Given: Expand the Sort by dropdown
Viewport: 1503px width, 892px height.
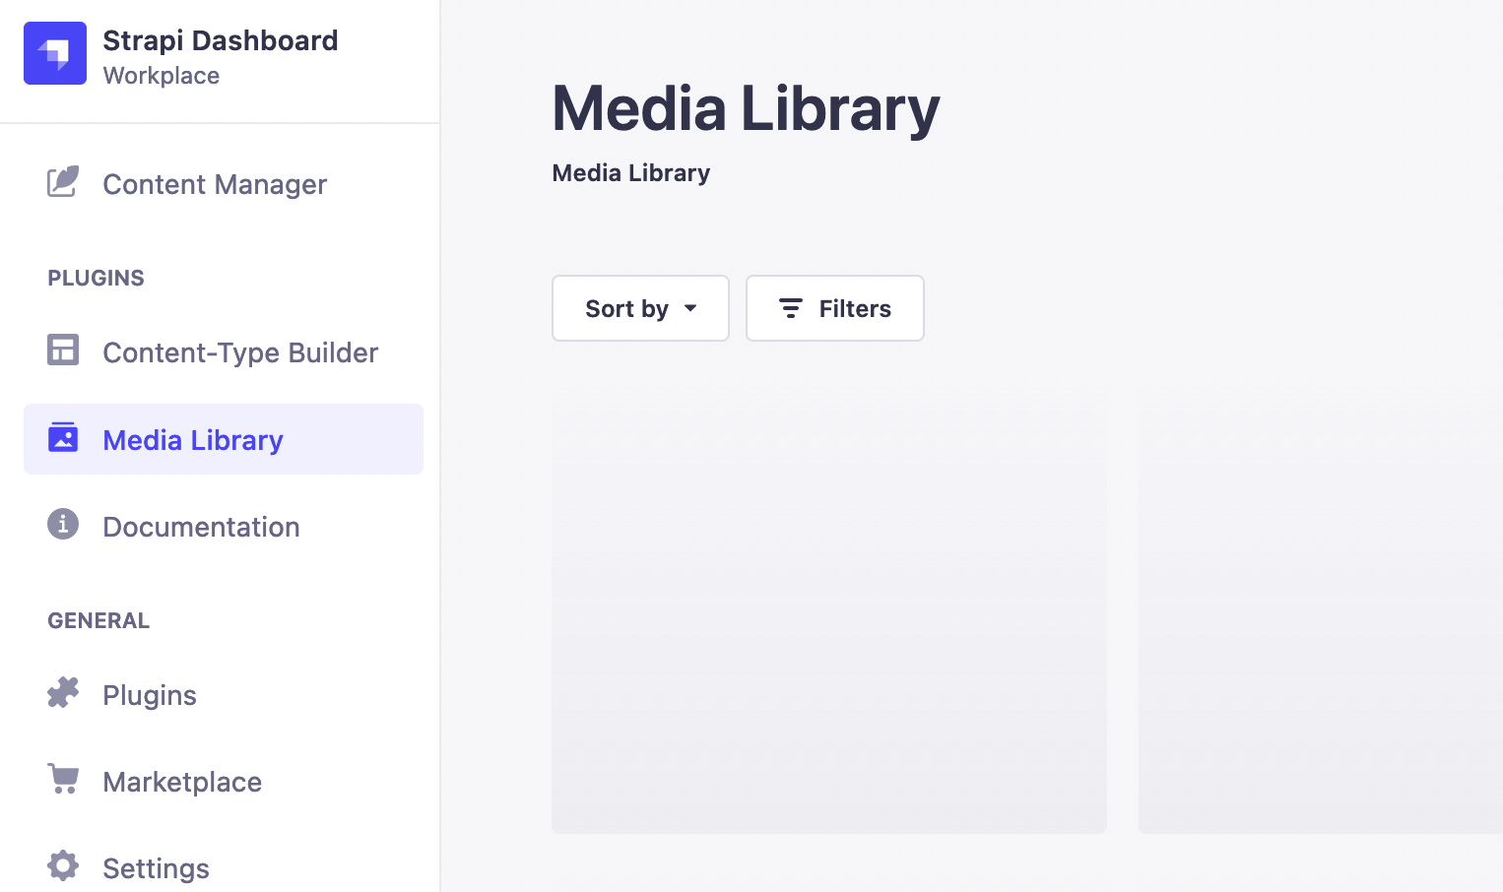Looking at the screenshot, I should pos(640,308).
